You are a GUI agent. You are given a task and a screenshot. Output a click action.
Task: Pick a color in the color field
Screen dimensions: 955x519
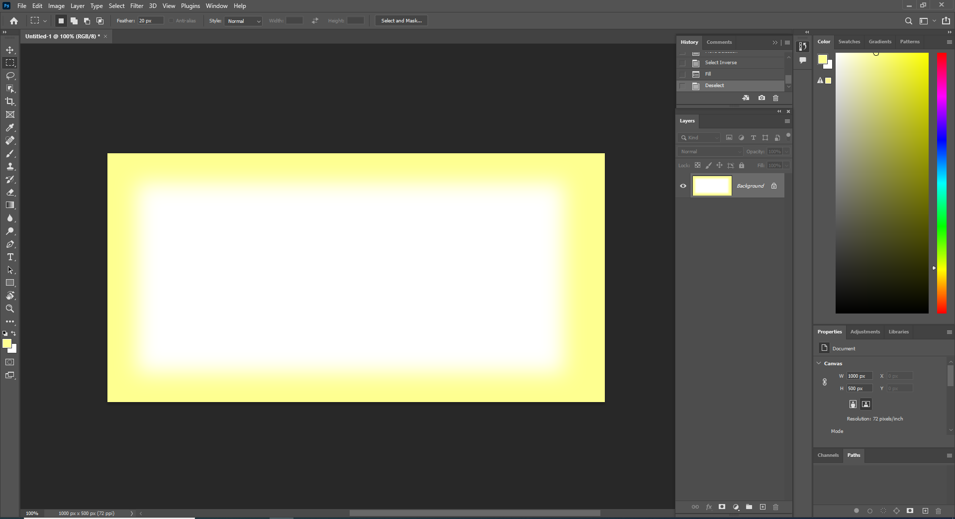point(882,183)
